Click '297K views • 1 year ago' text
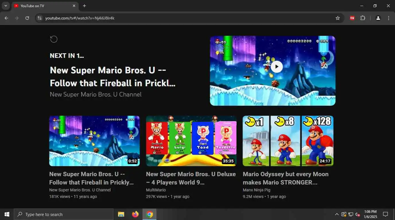395x220 pixels. (x=168, y=197)
